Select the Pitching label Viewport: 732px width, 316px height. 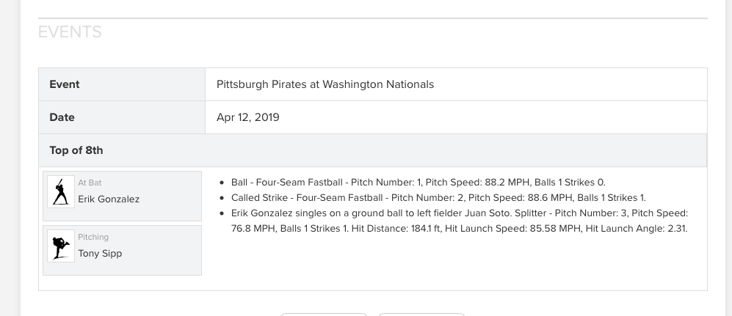click(x=93, y=237)
